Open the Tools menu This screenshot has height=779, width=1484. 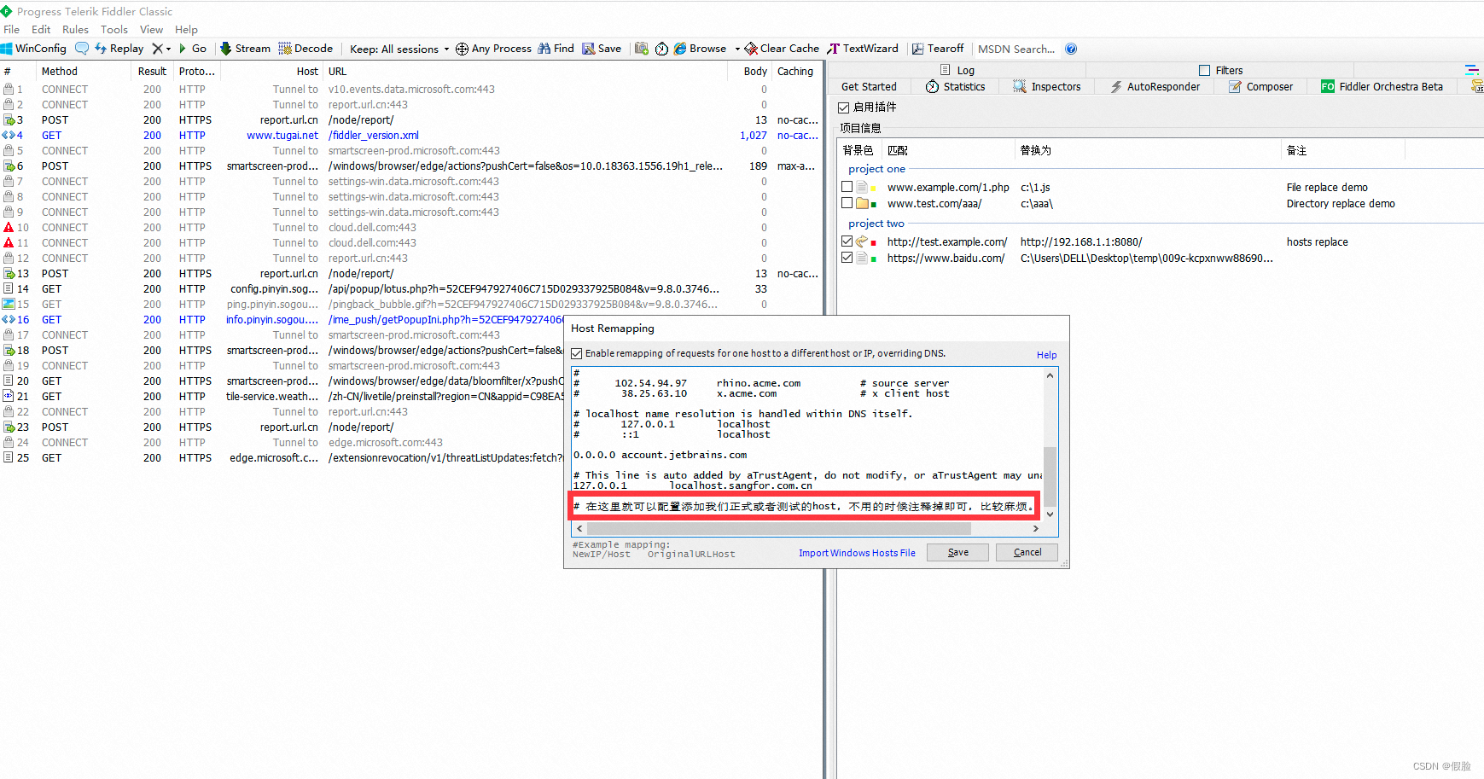(114, 29)
